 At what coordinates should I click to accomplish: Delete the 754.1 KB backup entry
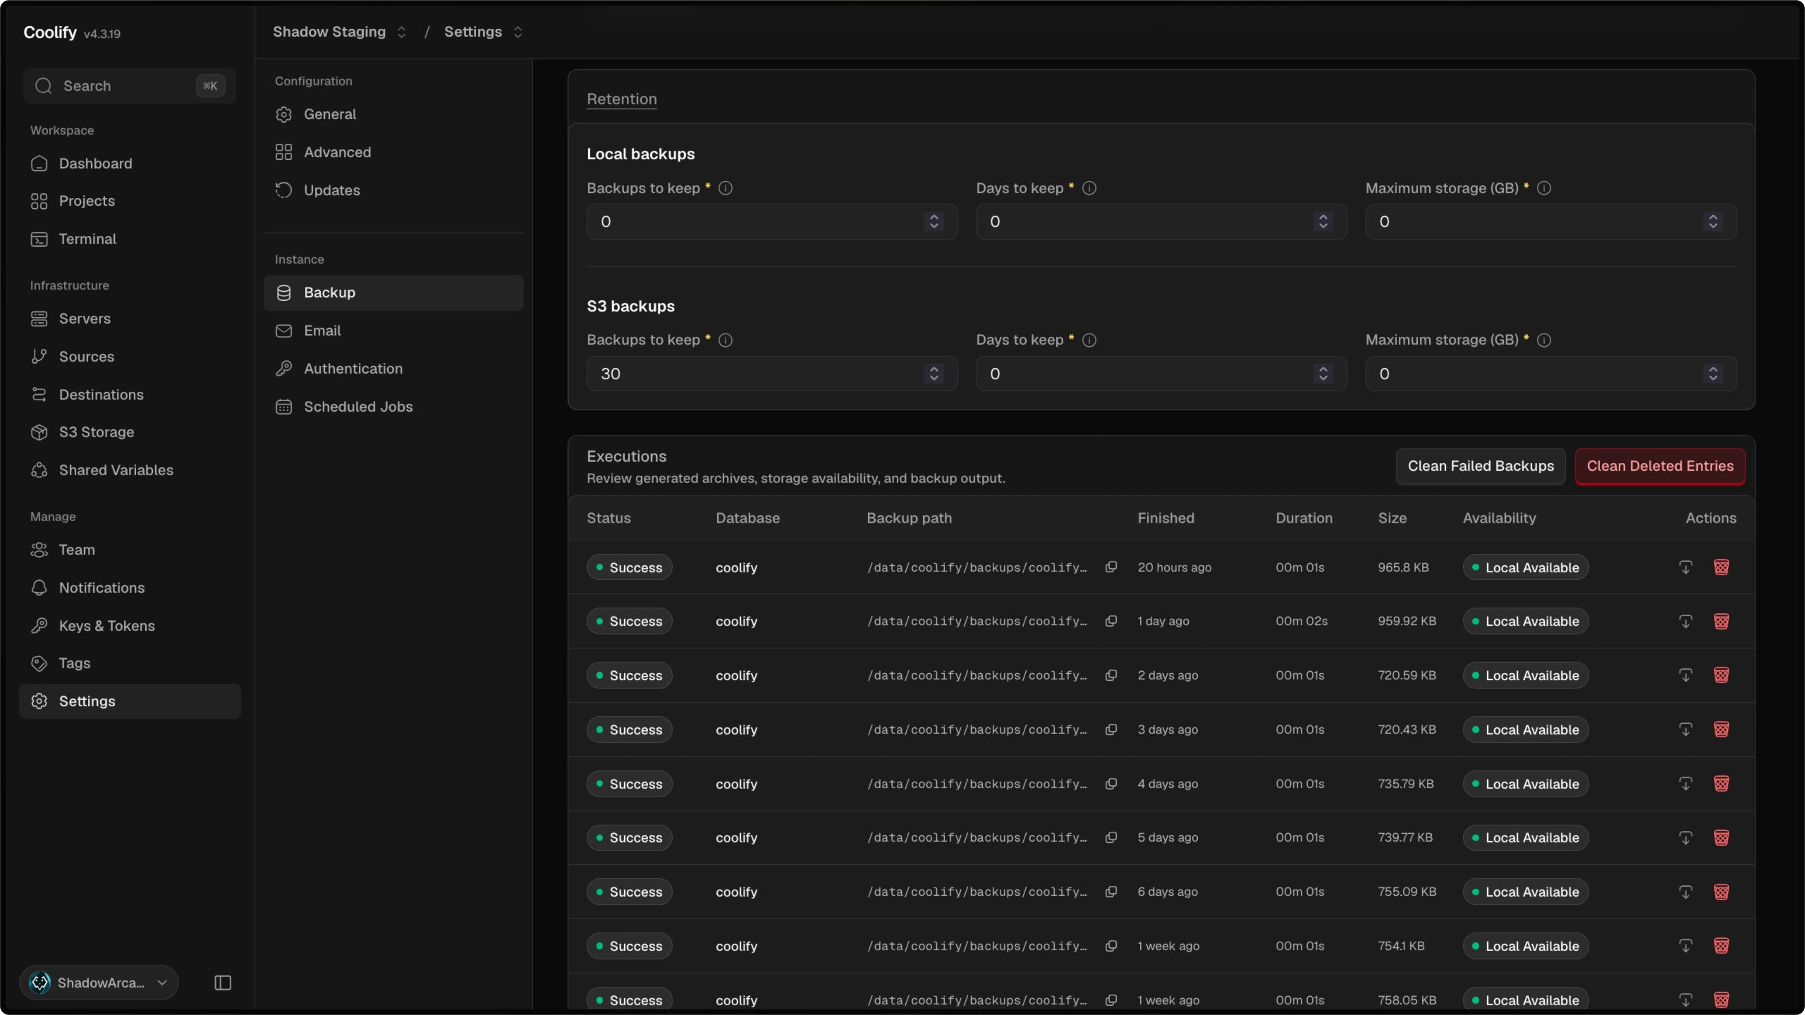click(1721, 945)
